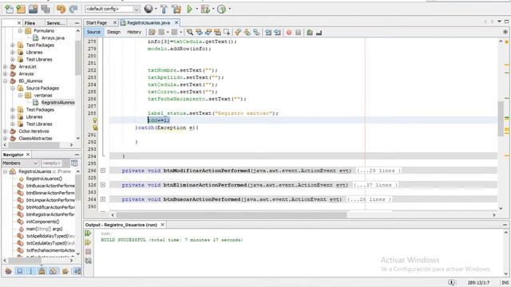Image resolution: width=511 pixels, height=287 pixels.
Task: Expand the Ciclos iterativos project node
Action: tap(6, 131)
